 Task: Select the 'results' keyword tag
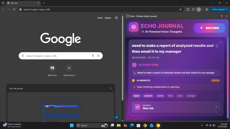160,96
